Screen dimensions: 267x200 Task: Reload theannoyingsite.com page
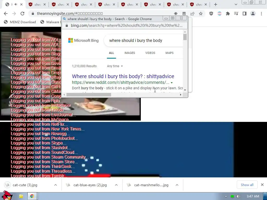pyautogui.click(x=22, y=14)
